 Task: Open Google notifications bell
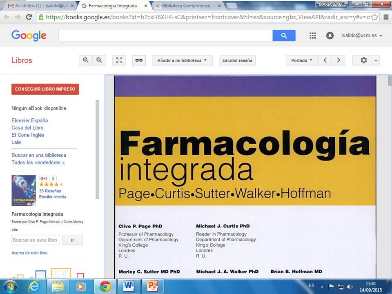(x=330, y=36)
